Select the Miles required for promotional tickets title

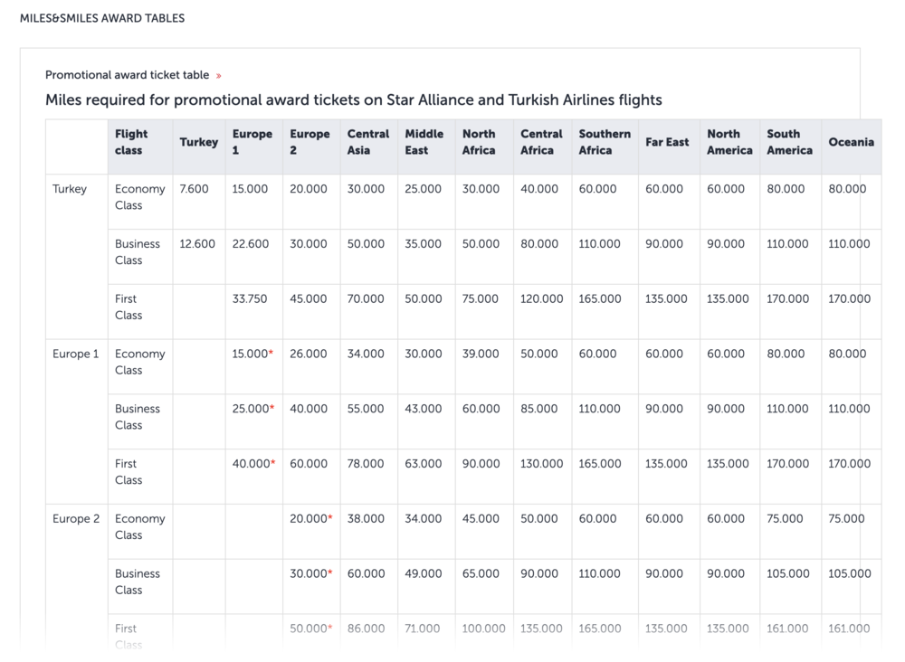tap(353, 99)
